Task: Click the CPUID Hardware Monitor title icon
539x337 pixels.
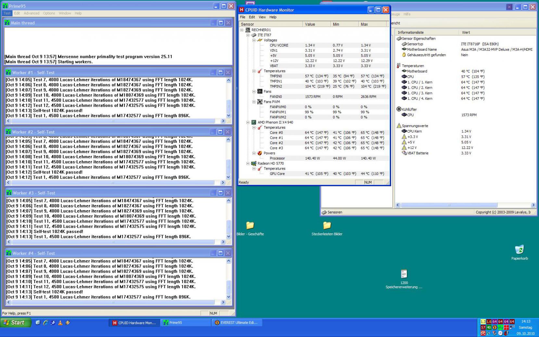Action: tap(241, 10)
